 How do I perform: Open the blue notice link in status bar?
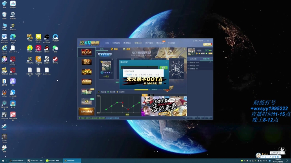(x=112, y=118)
